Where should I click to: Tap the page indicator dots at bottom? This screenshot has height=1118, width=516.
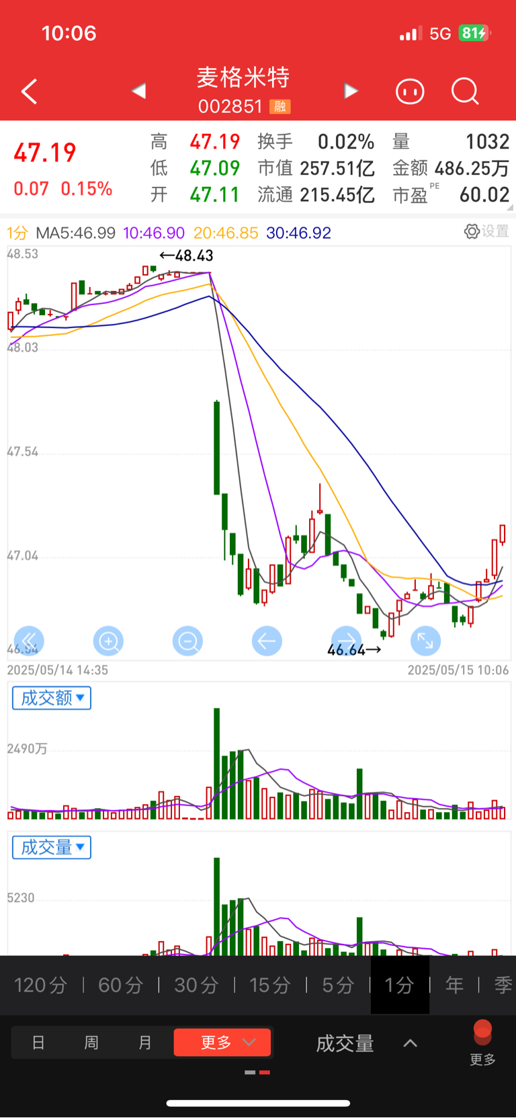(257, 1072)
